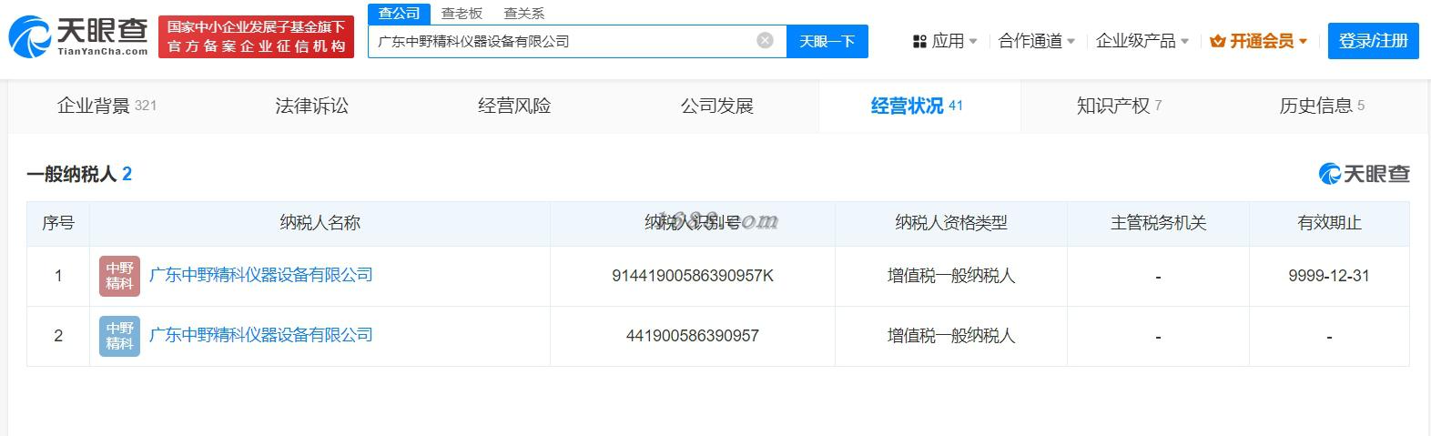The width and height of the screenshot is (1431, 436).
Task: Click the 有效期止 column header
Action: click(x=1329, y=223)
